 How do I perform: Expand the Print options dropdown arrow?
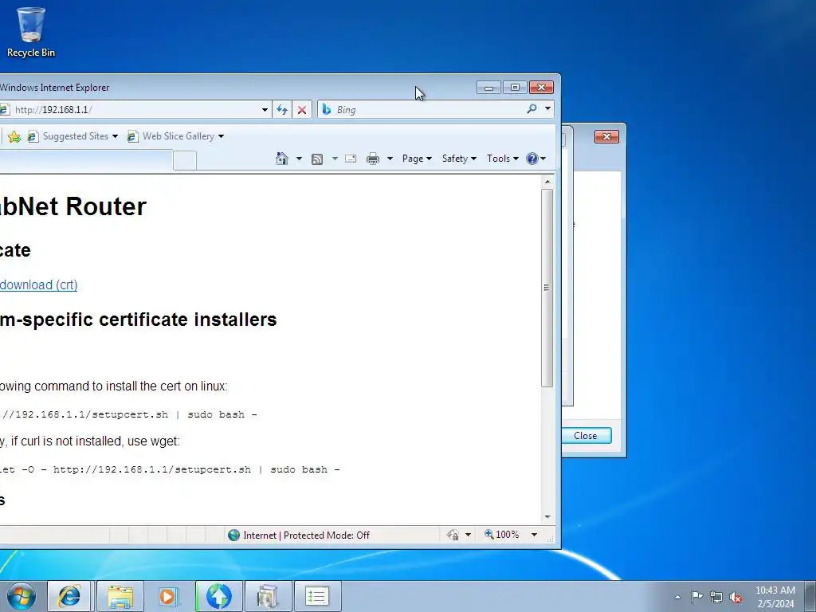click(390, 159)
